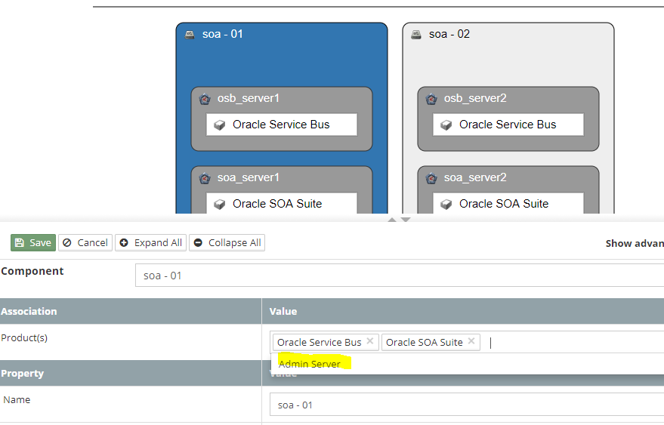This screenshot has width=664, height=425.
Task: Click the server icon next to osb_server2
Action: 431,99
